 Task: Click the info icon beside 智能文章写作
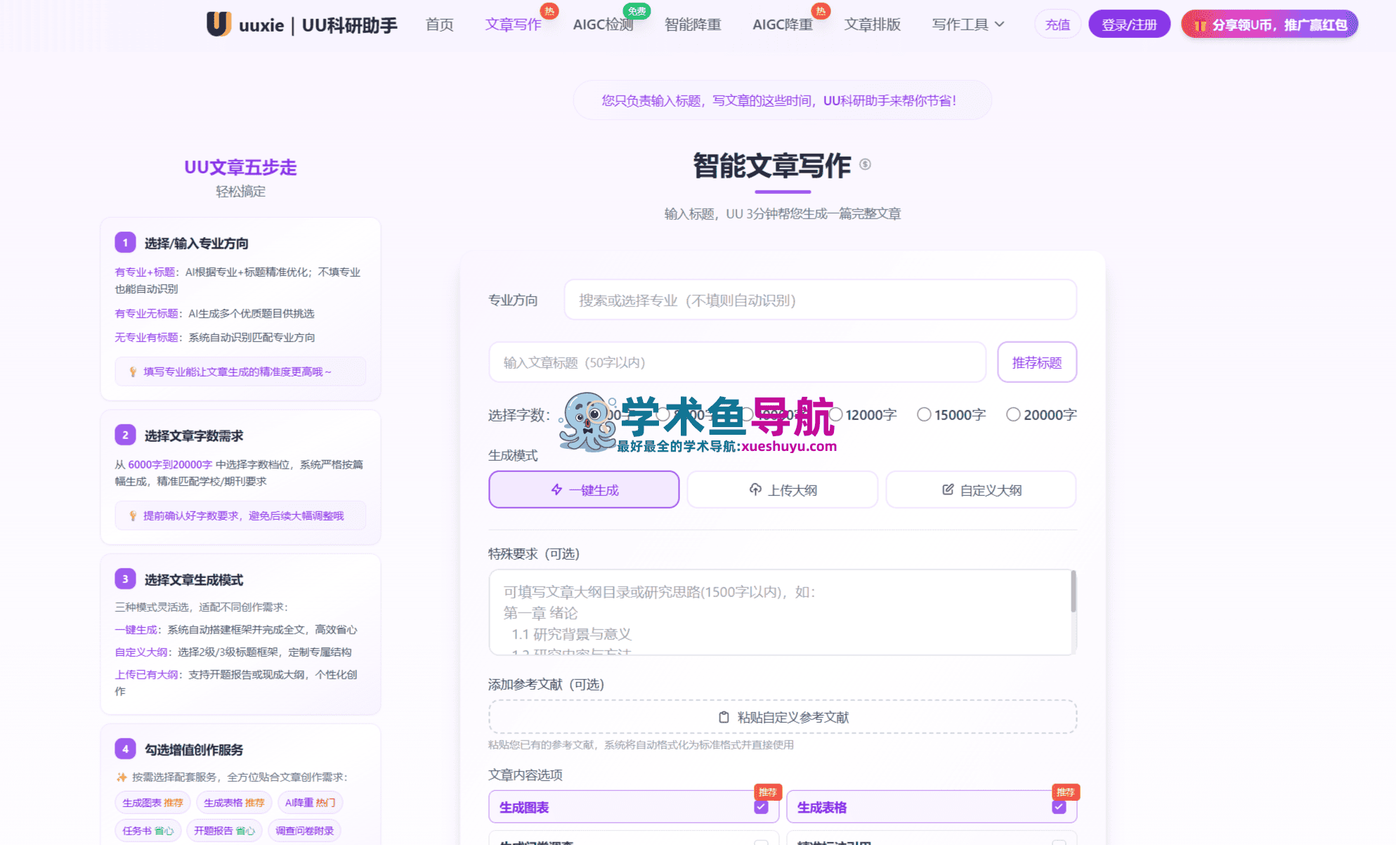[x=865, y=164]
